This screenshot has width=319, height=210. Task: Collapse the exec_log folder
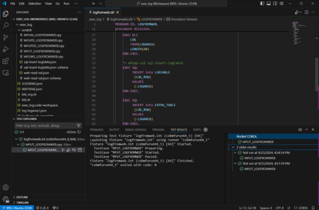pyautogui.click(x=17, y=25)
